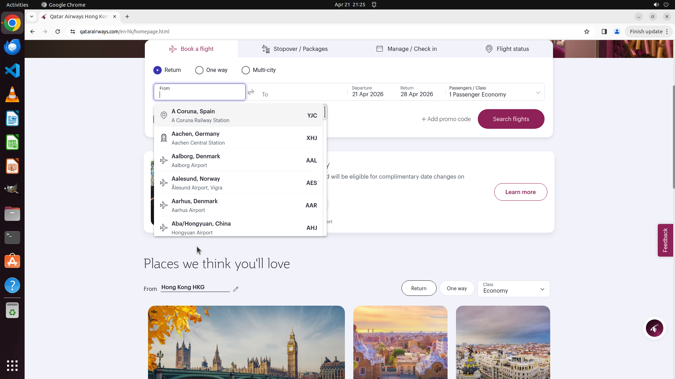
Task: Click the Learn more button
Action: [520, 192]
